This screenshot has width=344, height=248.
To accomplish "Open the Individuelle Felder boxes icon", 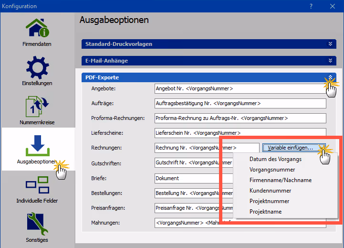I will tap(37, 185).
